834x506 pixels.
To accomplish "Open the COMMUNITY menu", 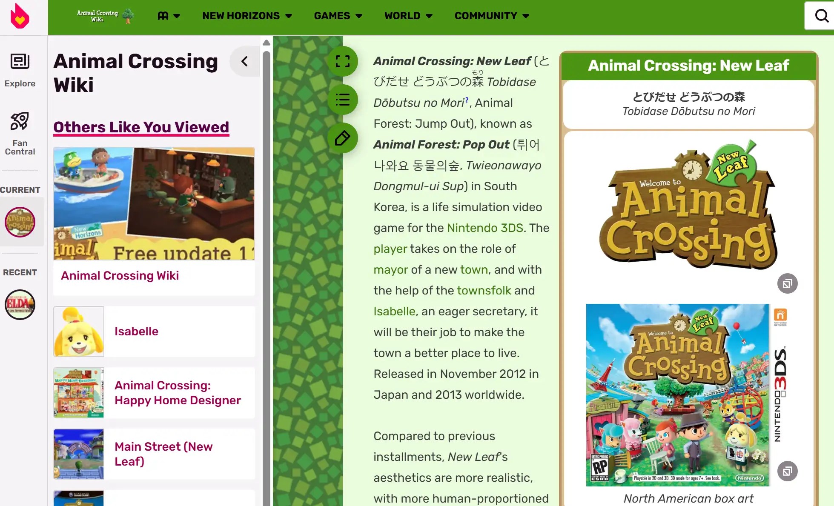I will click(486, 16).
